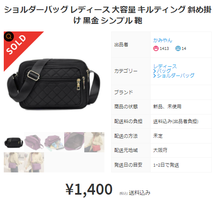Select last thumbnail of model holding bag

point(34,162)
